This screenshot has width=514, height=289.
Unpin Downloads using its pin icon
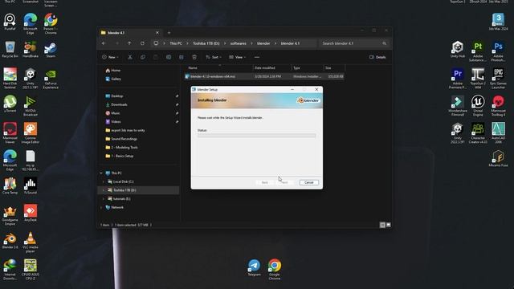(177, 104)
